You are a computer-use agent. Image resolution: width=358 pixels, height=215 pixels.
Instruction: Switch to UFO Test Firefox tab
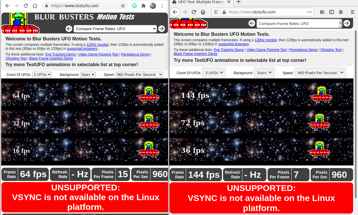click(202, 2)
